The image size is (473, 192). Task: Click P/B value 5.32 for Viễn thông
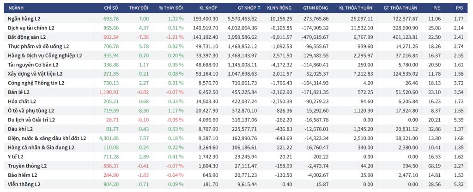coord(460,184)
